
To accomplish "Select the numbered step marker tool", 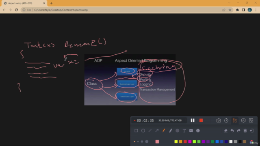I will (198, 131).
